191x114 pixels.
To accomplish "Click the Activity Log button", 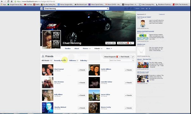I will [x=123, y=43].
